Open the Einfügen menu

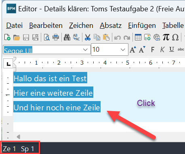(x=142, y=25)
